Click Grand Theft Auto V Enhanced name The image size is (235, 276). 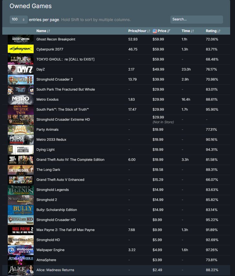coord(60,180)
